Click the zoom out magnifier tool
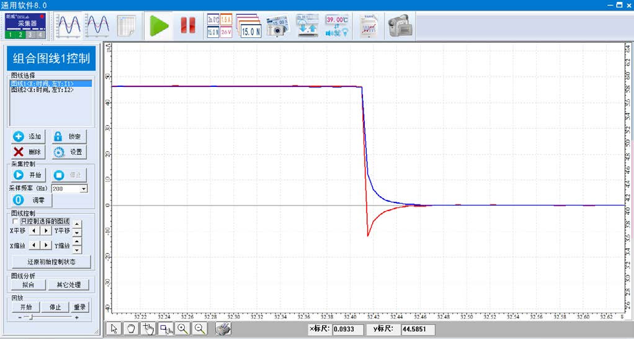This screenshot has height=339, width=634. [200, 329]
